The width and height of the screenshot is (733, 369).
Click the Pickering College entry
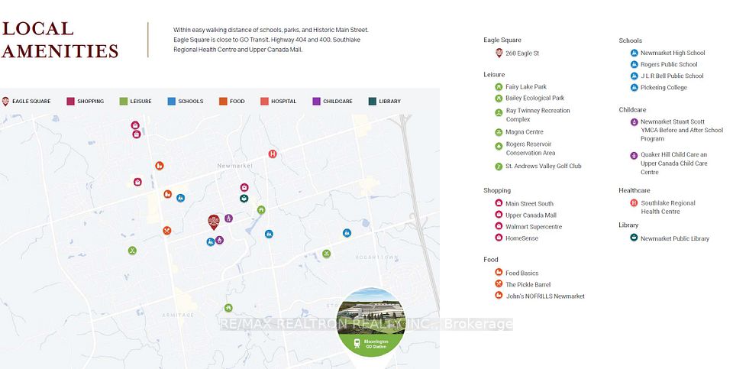663,88
